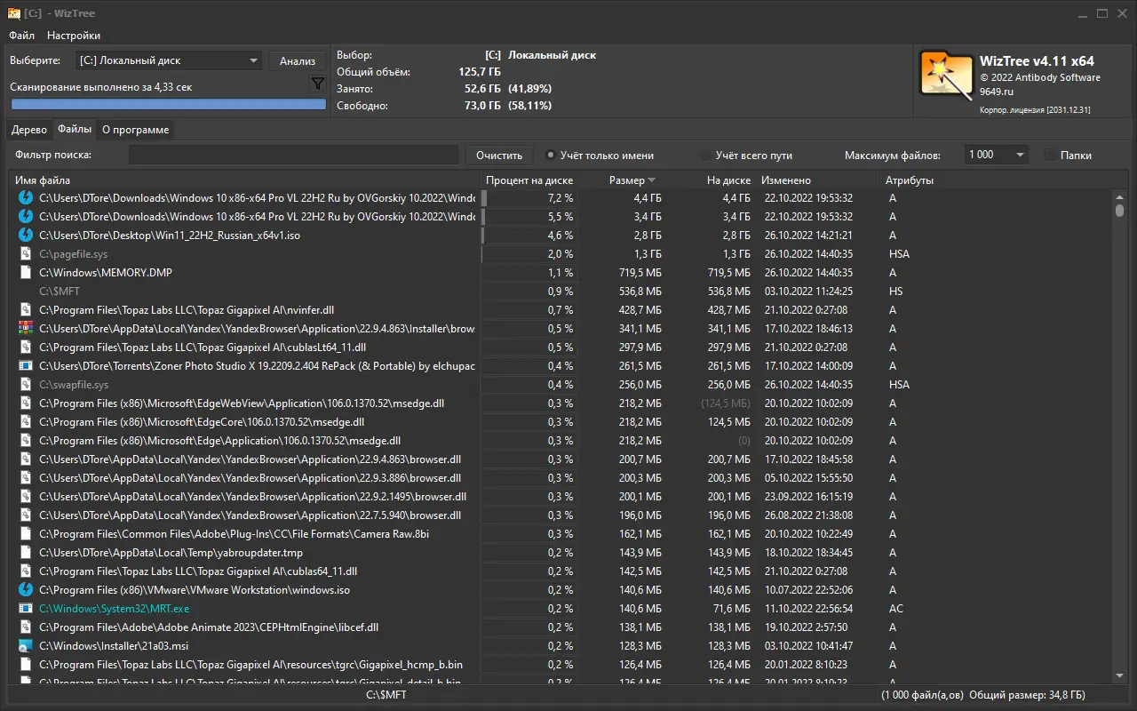Click icon of Yandex 22.7.5.940 browser.dll row
The height and width of the screenshot is (711, 1137).
click(x=26, y=515)
